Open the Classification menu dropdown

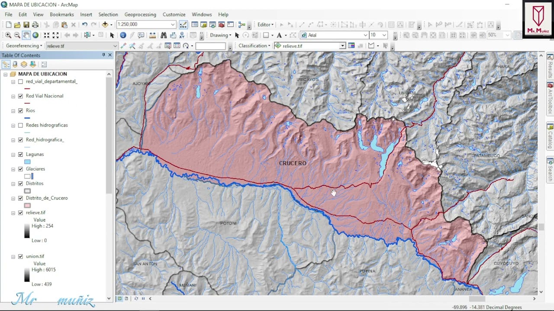click(254, 46)
